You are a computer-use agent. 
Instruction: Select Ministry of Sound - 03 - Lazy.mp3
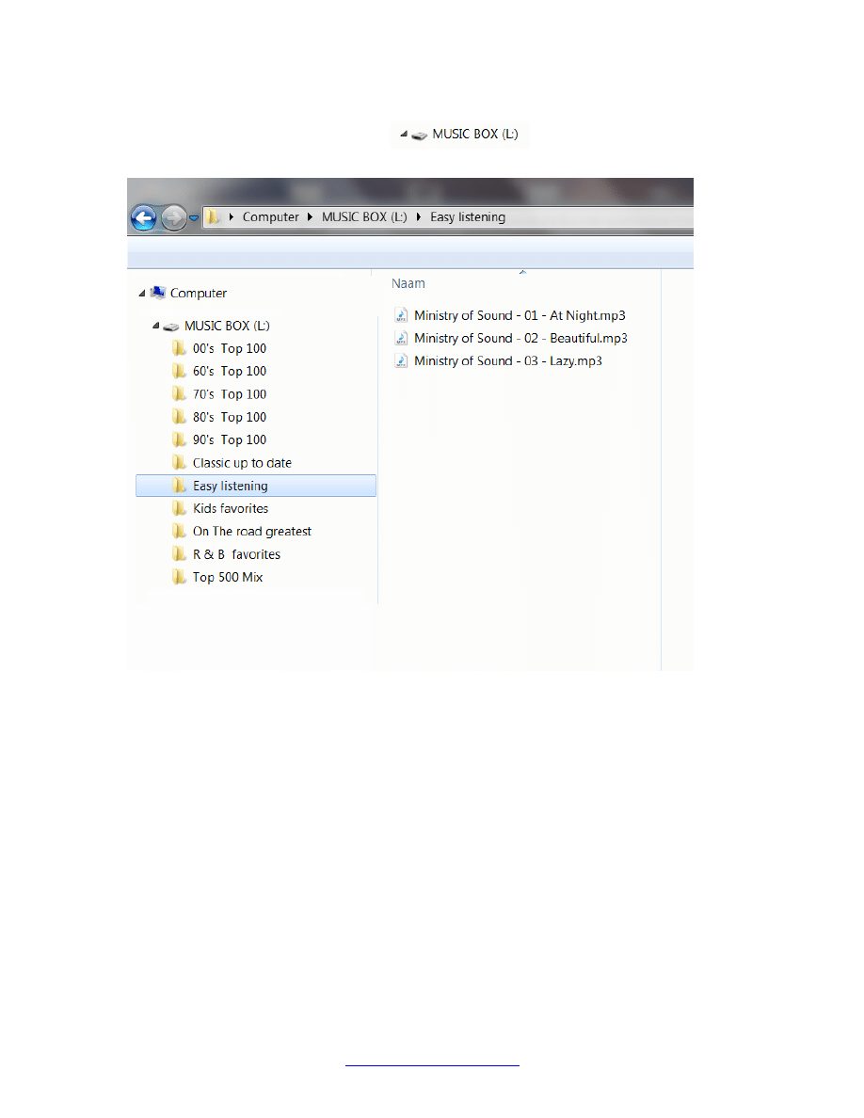click(507, 361)
